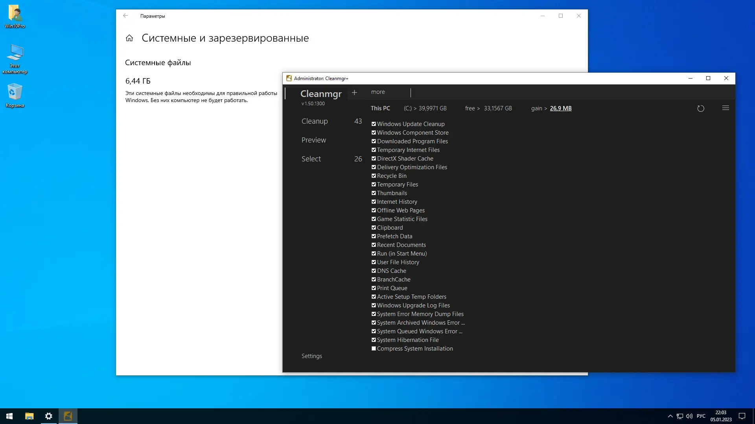Click the plus icon beside Cleanmgr title
755x424 pixels.
[x=354, y=92]
